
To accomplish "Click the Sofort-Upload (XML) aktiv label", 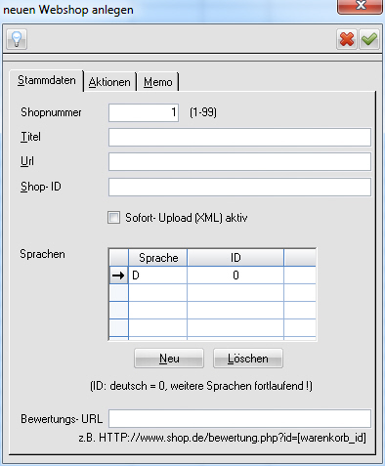I will [x=187, y=218].
